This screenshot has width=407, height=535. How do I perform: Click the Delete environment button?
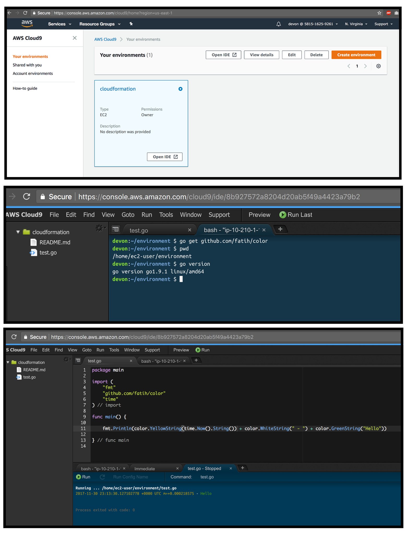[x=316, y=55]
